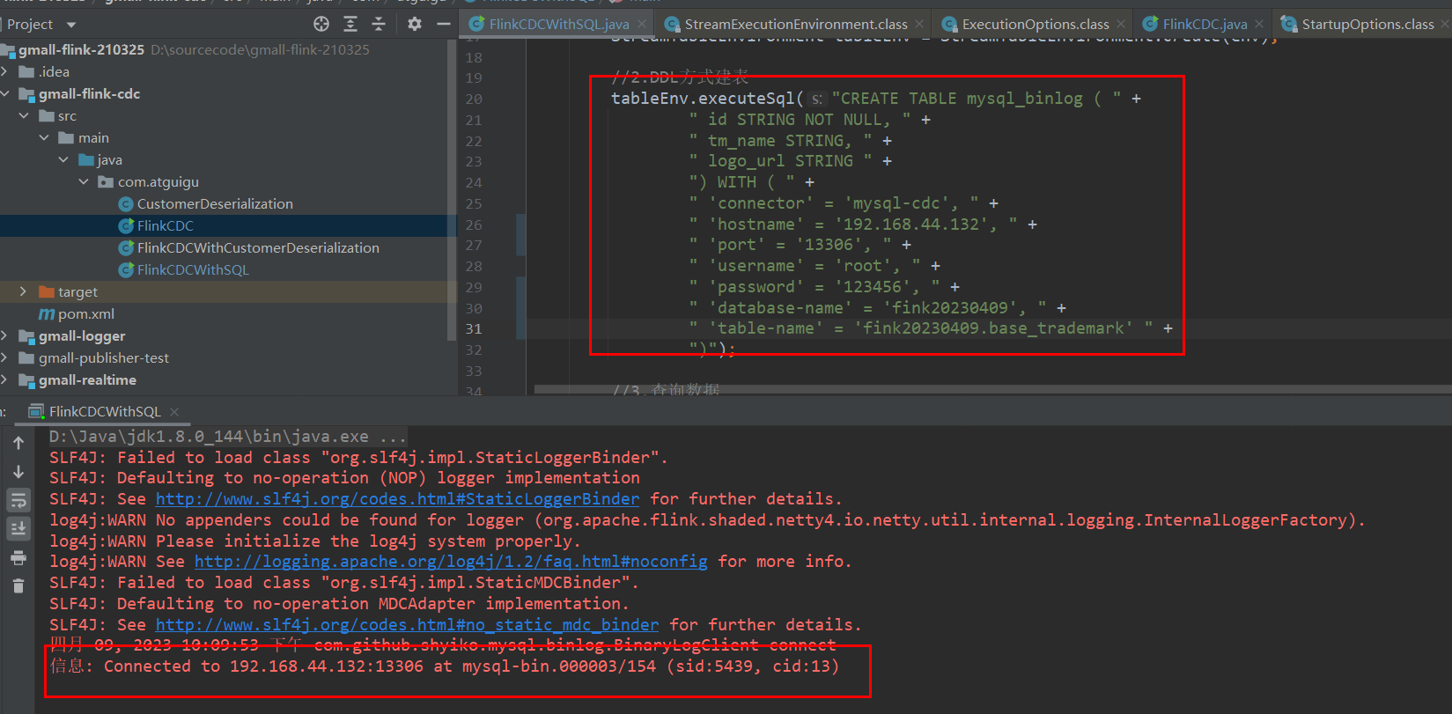Screen dimensions: 1452x714
Task: Collapse the main folder
Action: 44,137
